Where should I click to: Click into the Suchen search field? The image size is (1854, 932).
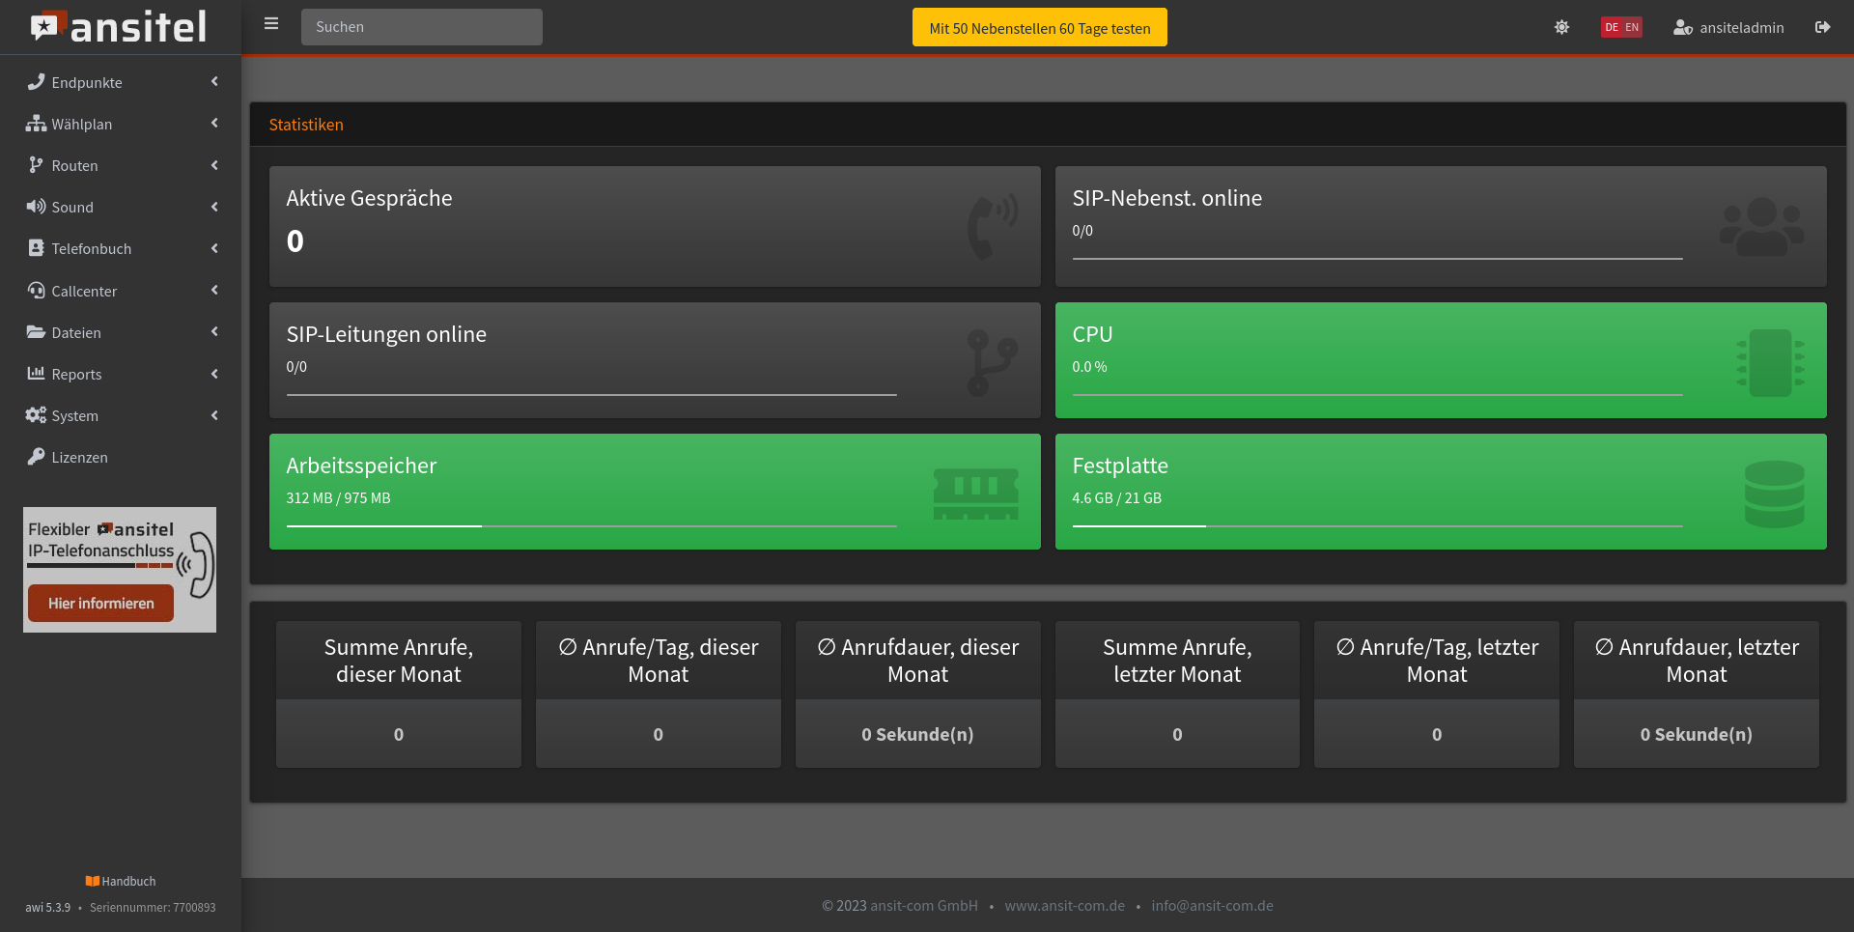(x=421, y=27)
